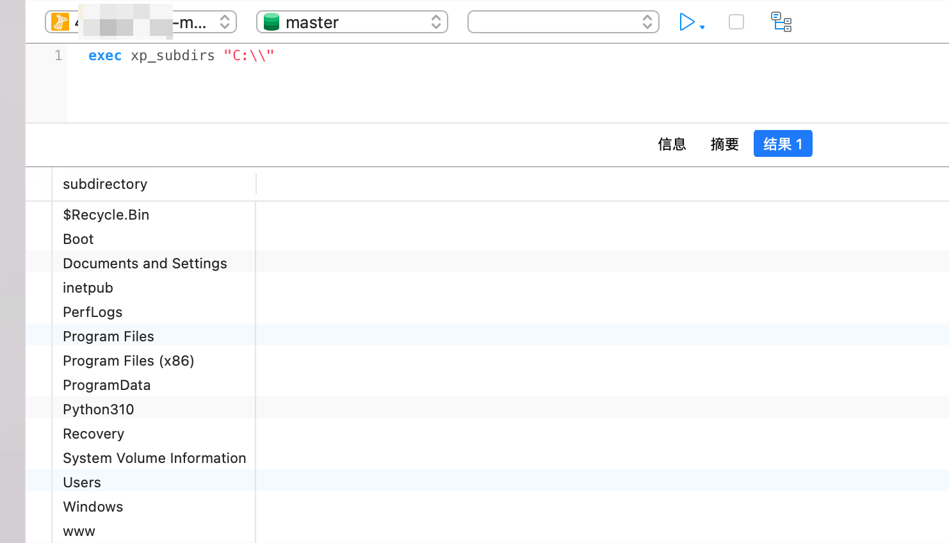
Task: Expand the master database dropdown
Action: coord(435,22)
